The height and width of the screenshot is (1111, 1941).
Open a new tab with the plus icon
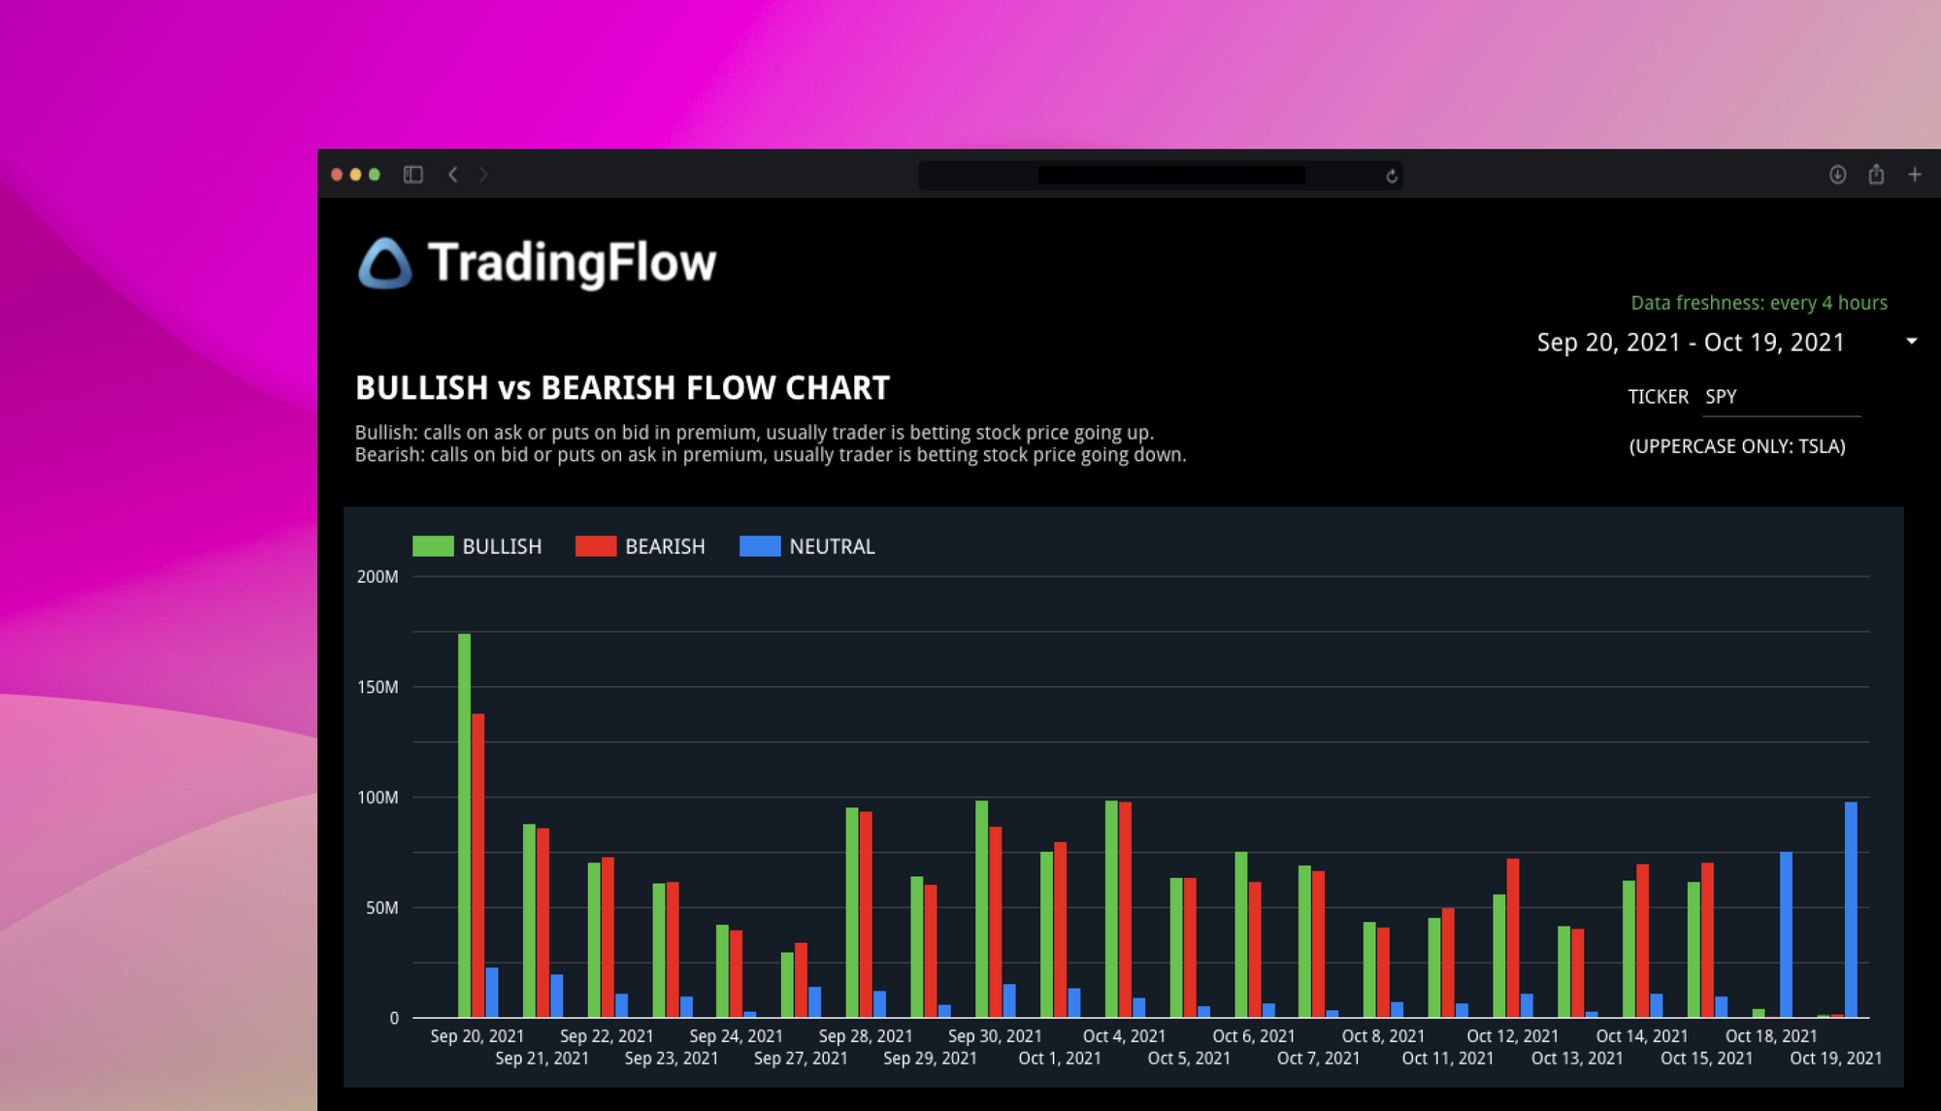pos(1916,175)
